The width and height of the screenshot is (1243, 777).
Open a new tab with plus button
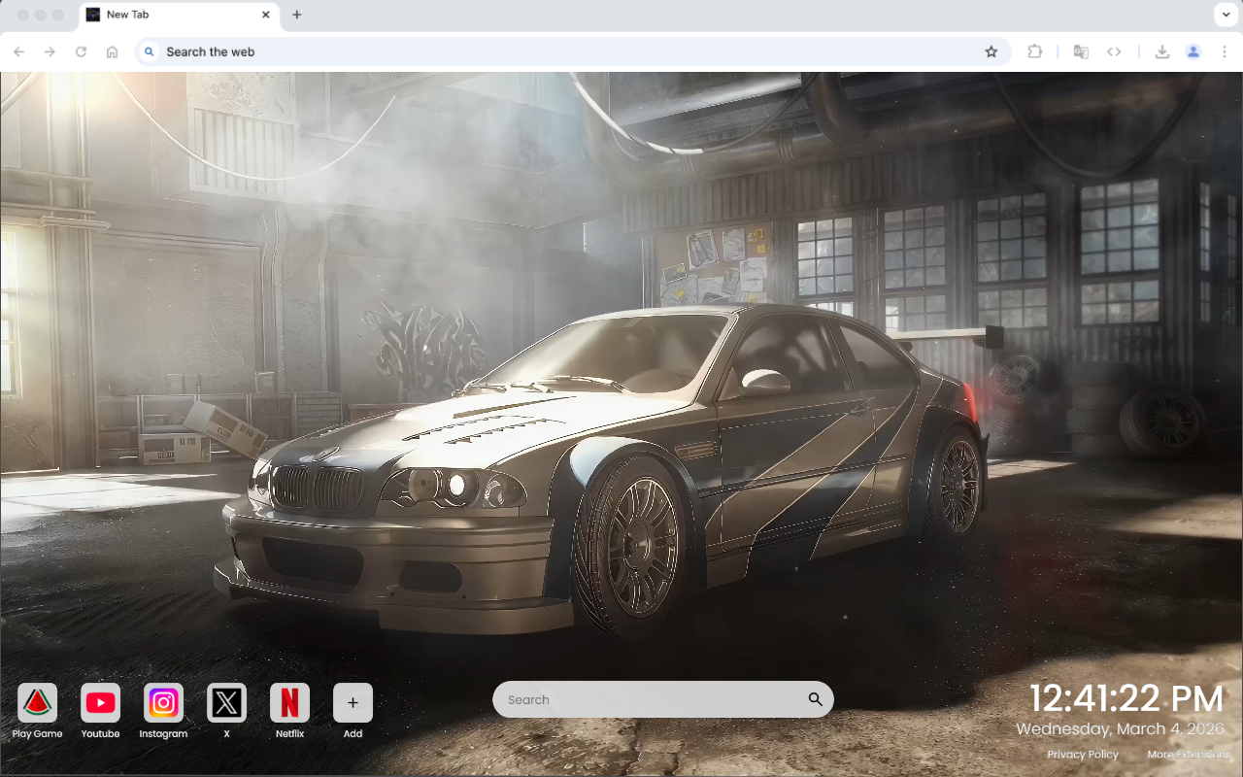click(x=297, y=15)
